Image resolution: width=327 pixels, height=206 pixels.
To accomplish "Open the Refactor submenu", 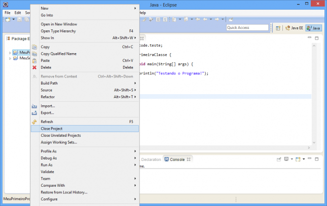I will (85, 97).
